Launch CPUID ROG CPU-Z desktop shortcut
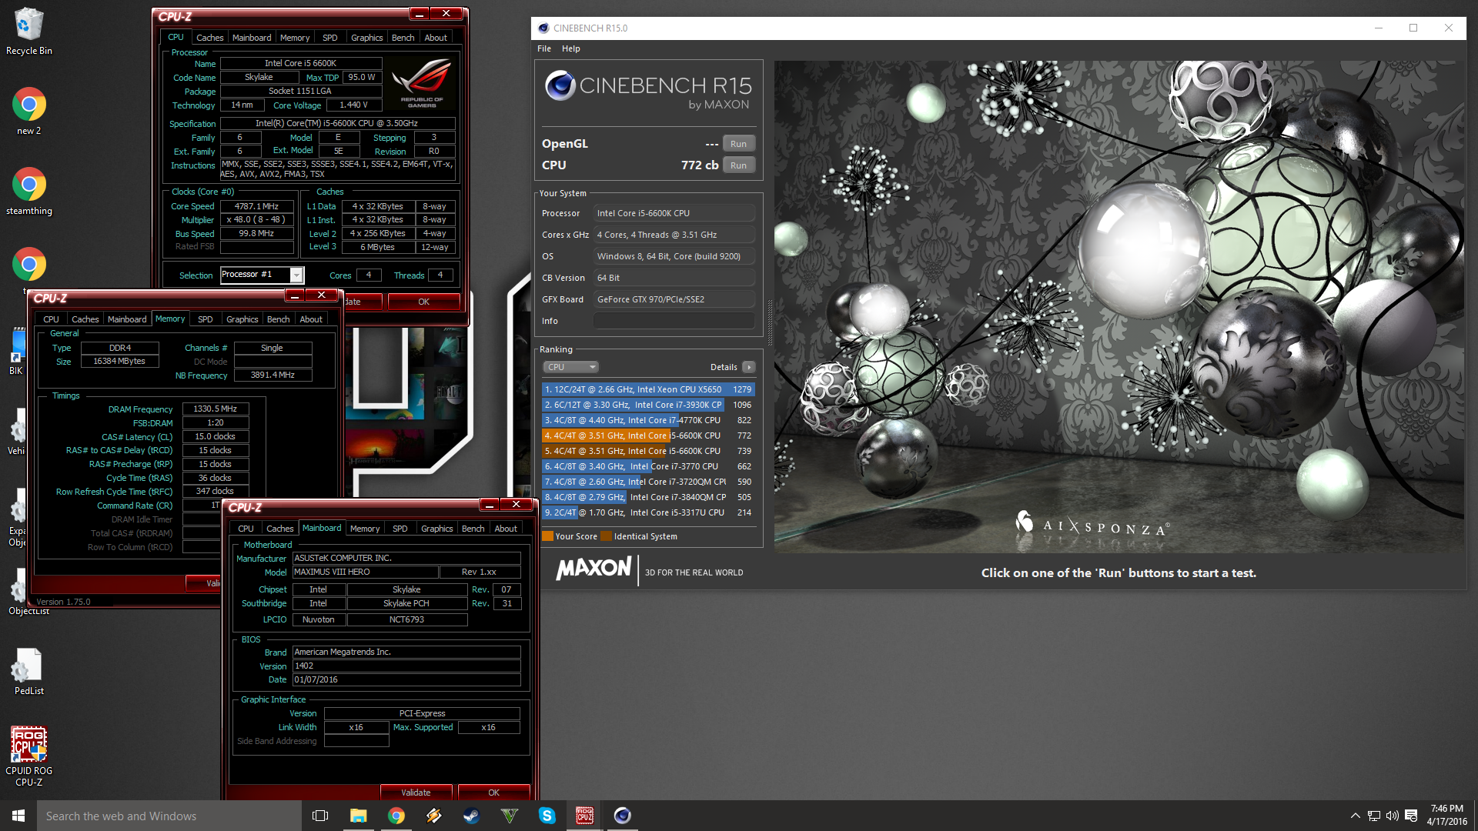The image size is (1478, 831). (x=29, y=756)
